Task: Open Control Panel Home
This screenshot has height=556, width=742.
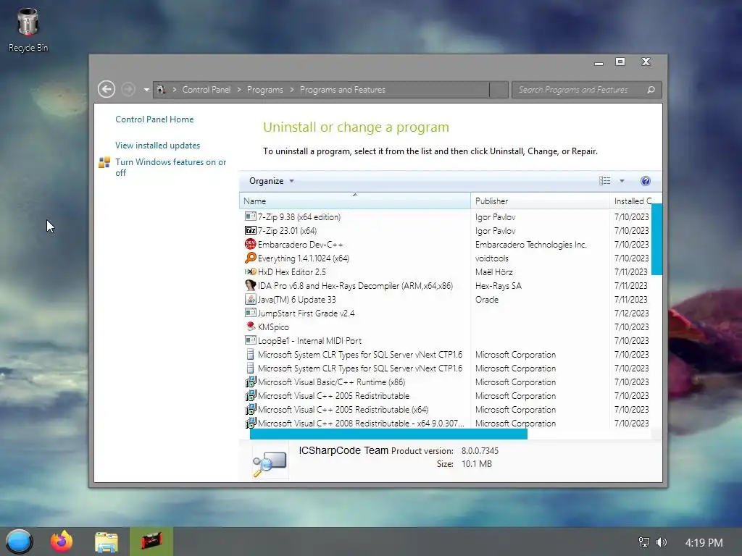Action: 154,119
